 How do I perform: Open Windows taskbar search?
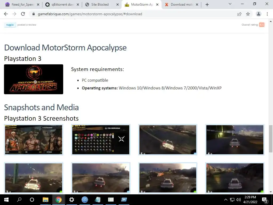(19, 200)
